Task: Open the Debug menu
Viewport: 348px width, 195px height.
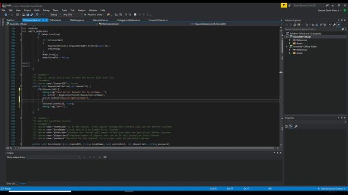Action: 46,10
